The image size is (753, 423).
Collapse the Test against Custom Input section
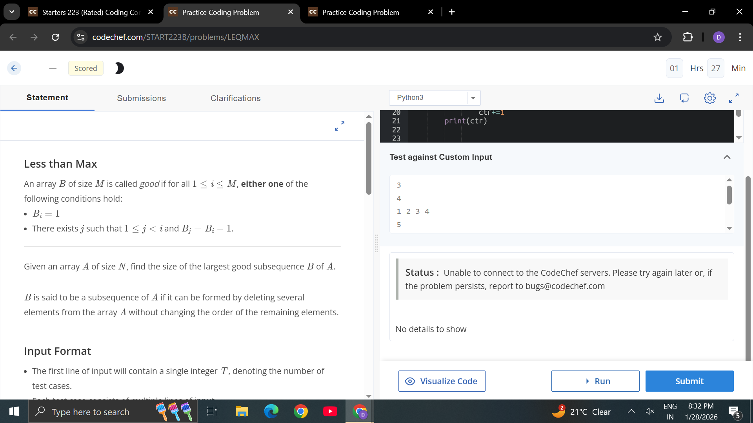727,157
